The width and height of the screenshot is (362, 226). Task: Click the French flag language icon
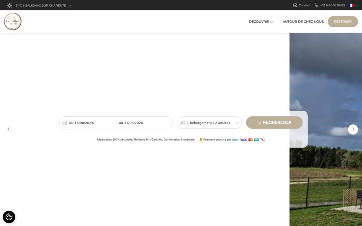click(351, 5)
